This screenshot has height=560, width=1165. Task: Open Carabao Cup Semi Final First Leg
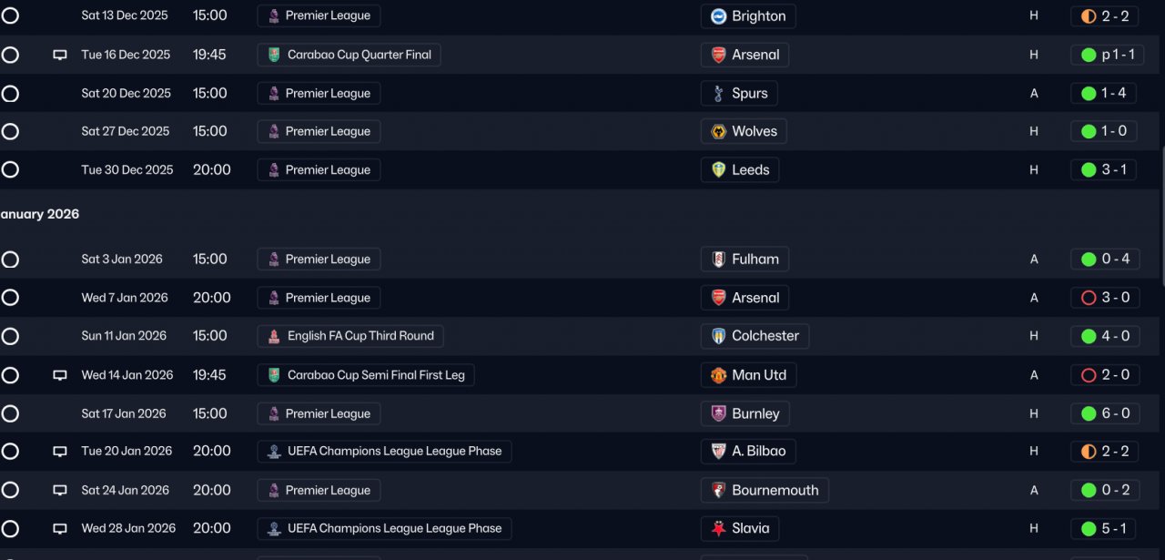(375, 375)
